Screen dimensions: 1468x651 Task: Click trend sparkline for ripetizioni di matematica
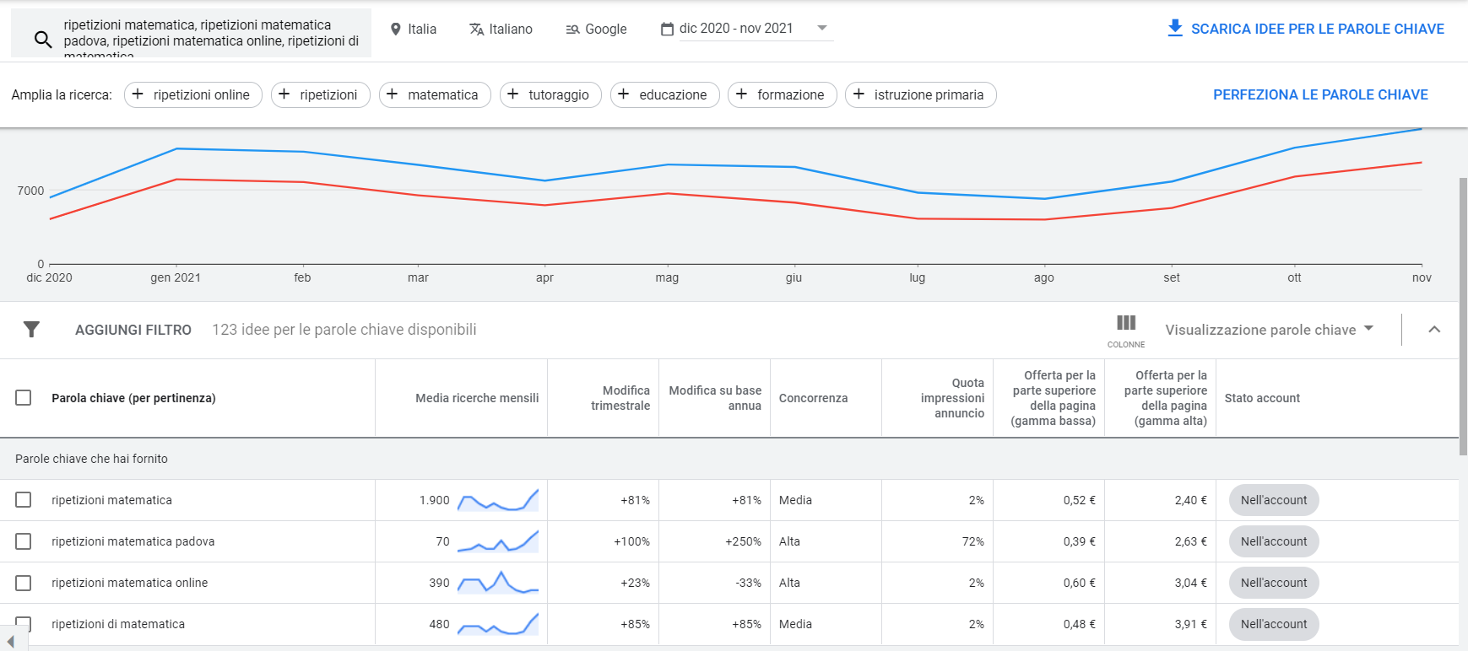pos(497,624)
